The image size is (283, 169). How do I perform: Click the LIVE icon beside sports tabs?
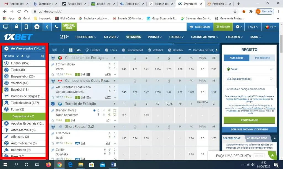coord(54,50)
